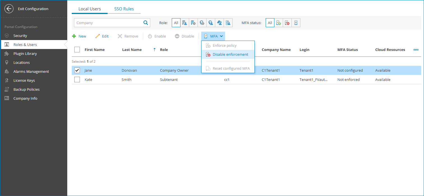
Task: Uncheck Jane Donovan's row checkbox
Action: tap(77, 70)
